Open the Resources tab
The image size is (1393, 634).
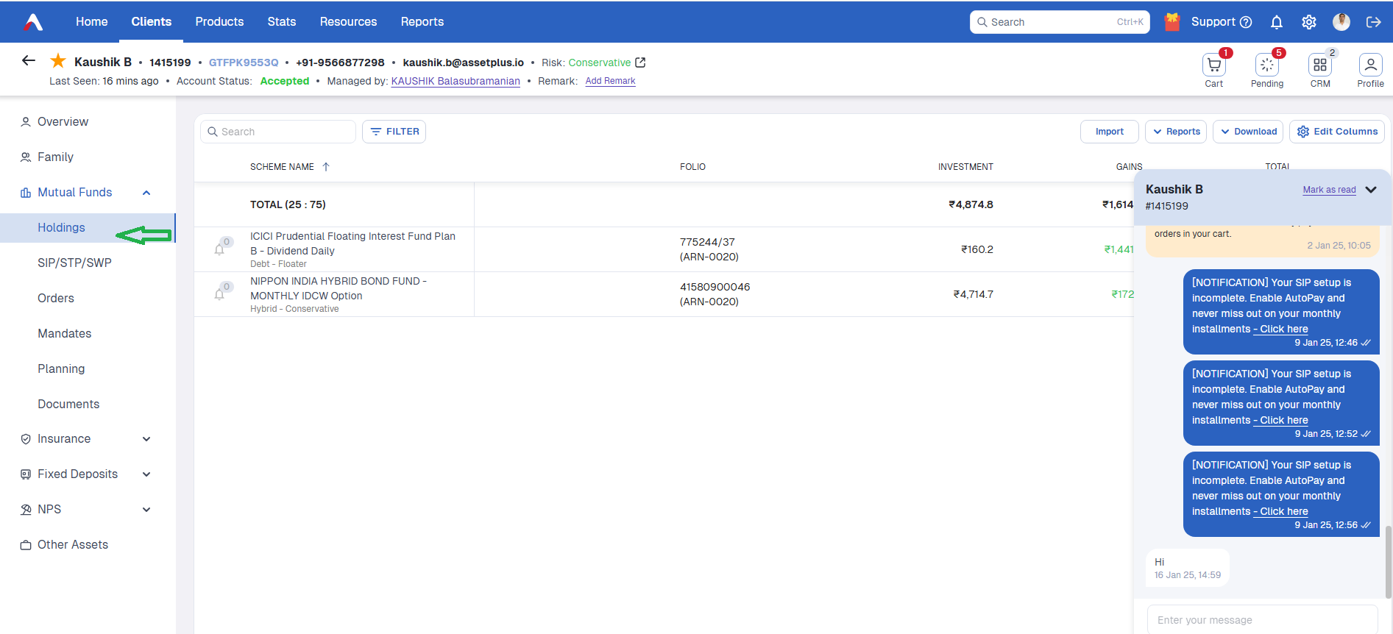(x=348, y=22)
